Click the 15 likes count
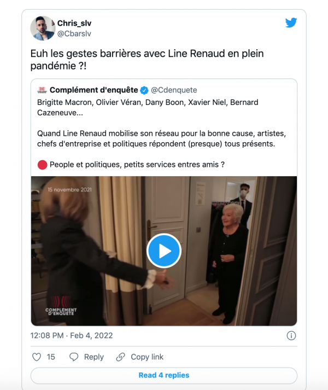Image resolution: width=328 pixels, height=390 pixels. [x=51, y=357]
